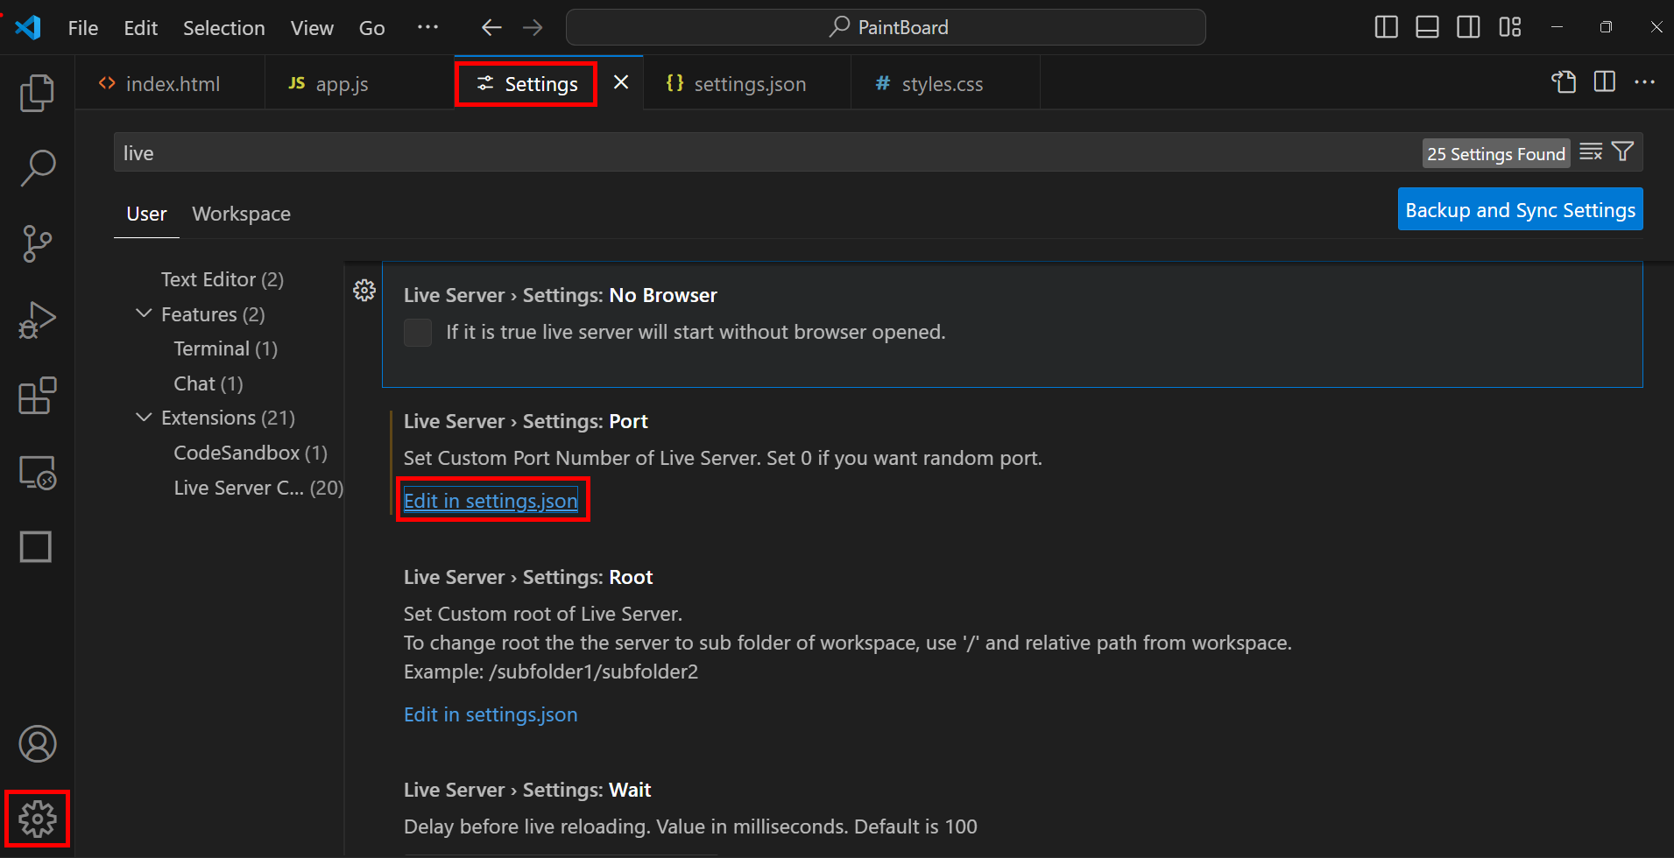Open the Explorer view in activity bar
Screen dimensions: 1674x858
[37, 93]
